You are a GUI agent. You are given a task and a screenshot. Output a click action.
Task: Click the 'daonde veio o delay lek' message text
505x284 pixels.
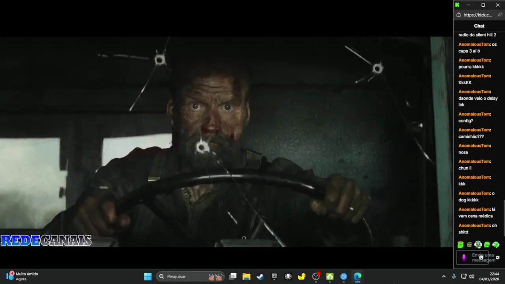[478, 101]
